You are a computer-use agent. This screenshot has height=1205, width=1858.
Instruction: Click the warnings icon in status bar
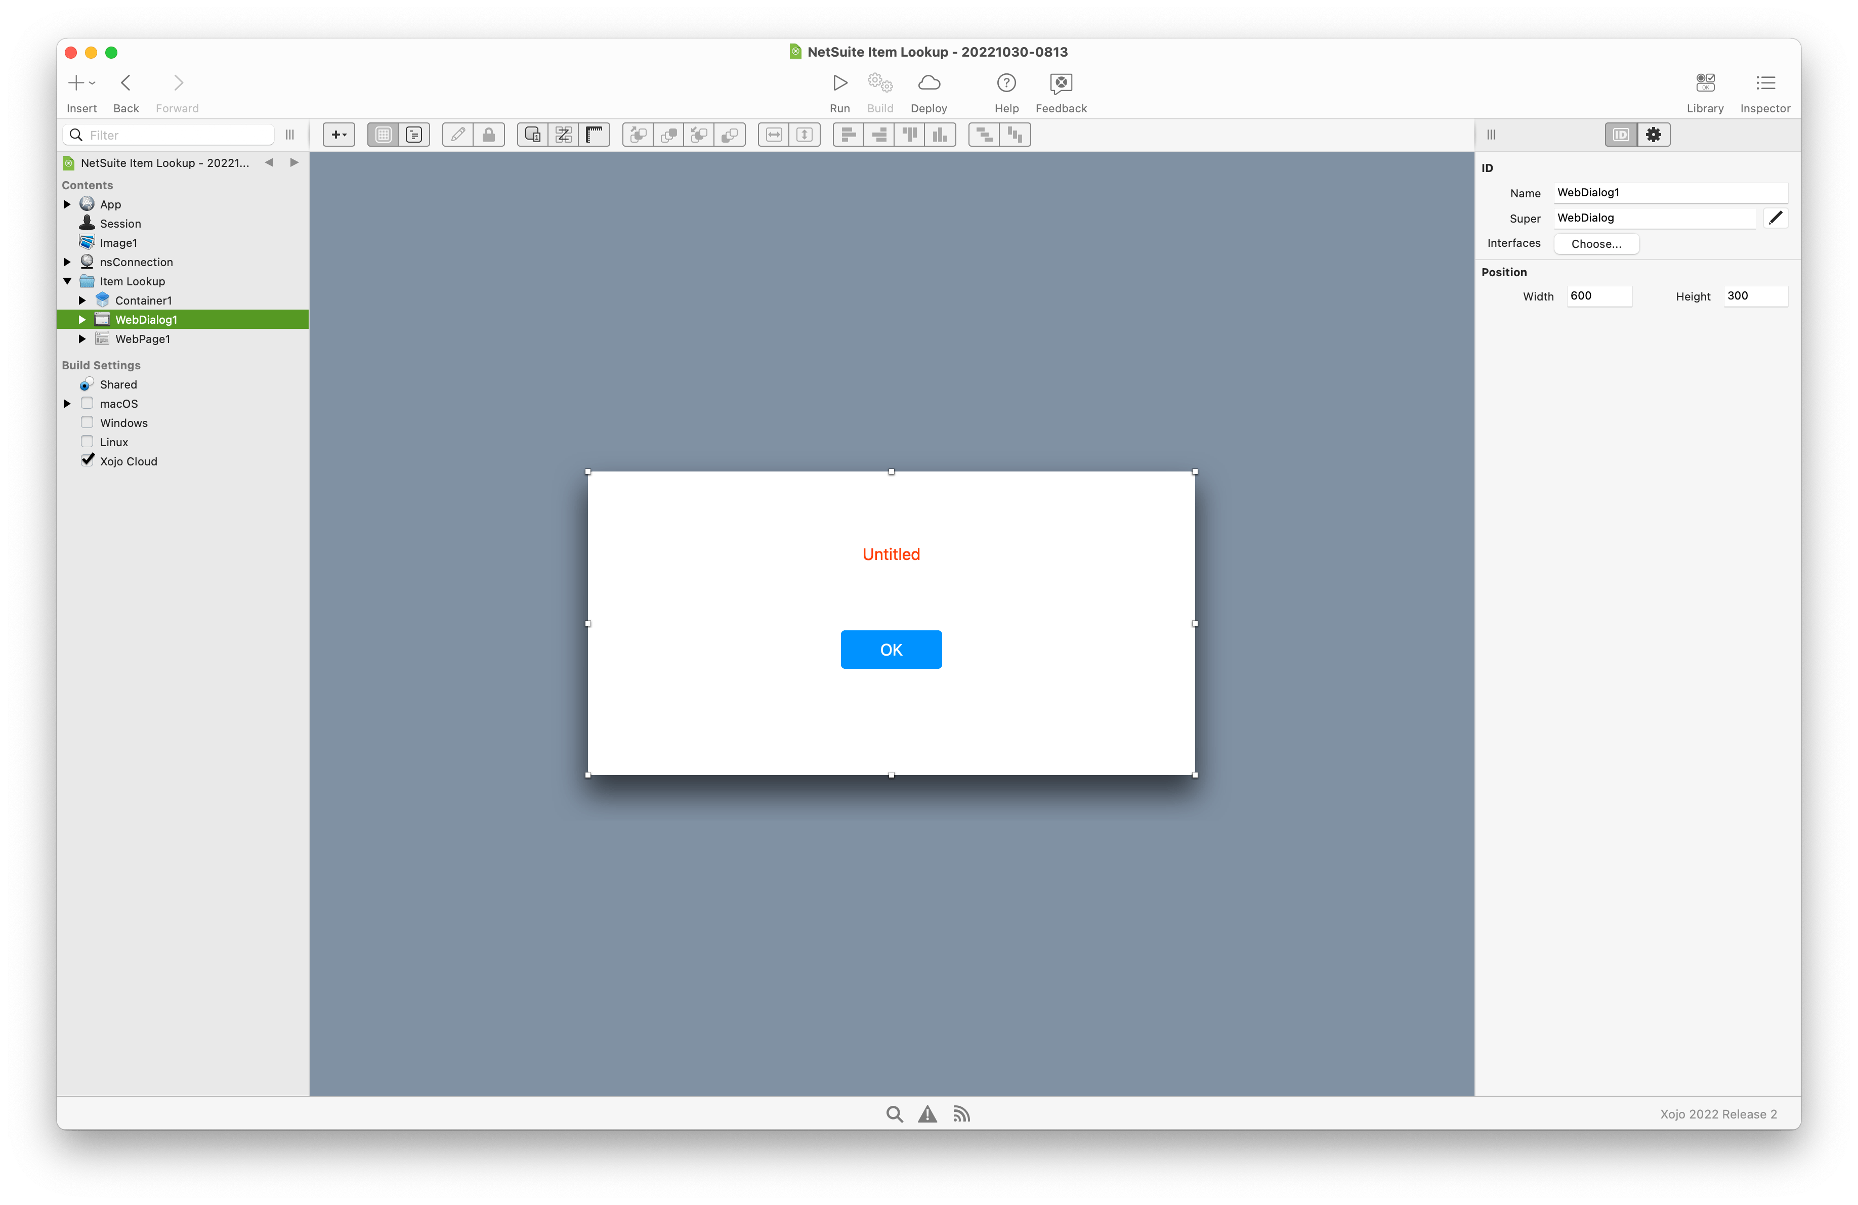pos(927,1113)
